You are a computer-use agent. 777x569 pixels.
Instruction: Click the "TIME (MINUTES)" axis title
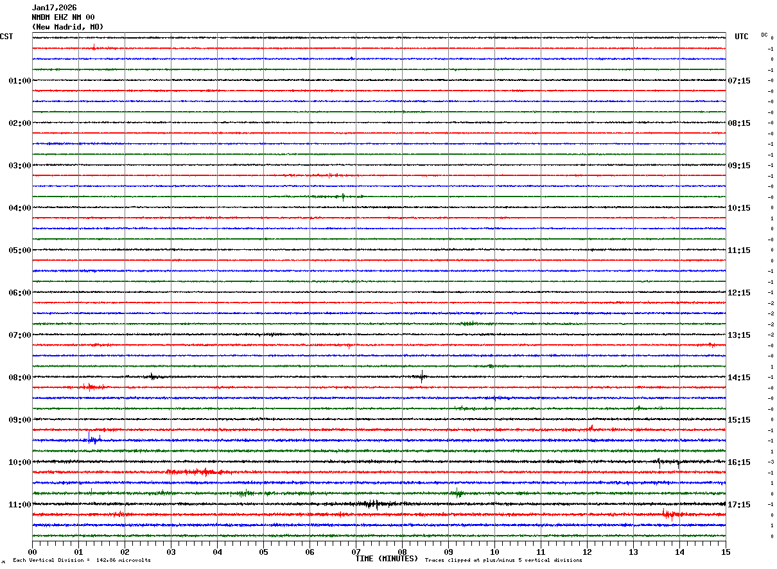387,559
